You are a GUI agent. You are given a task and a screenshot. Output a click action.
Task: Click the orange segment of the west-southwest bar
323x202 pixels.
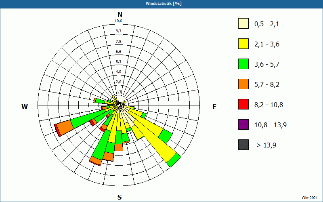point(65,128)
